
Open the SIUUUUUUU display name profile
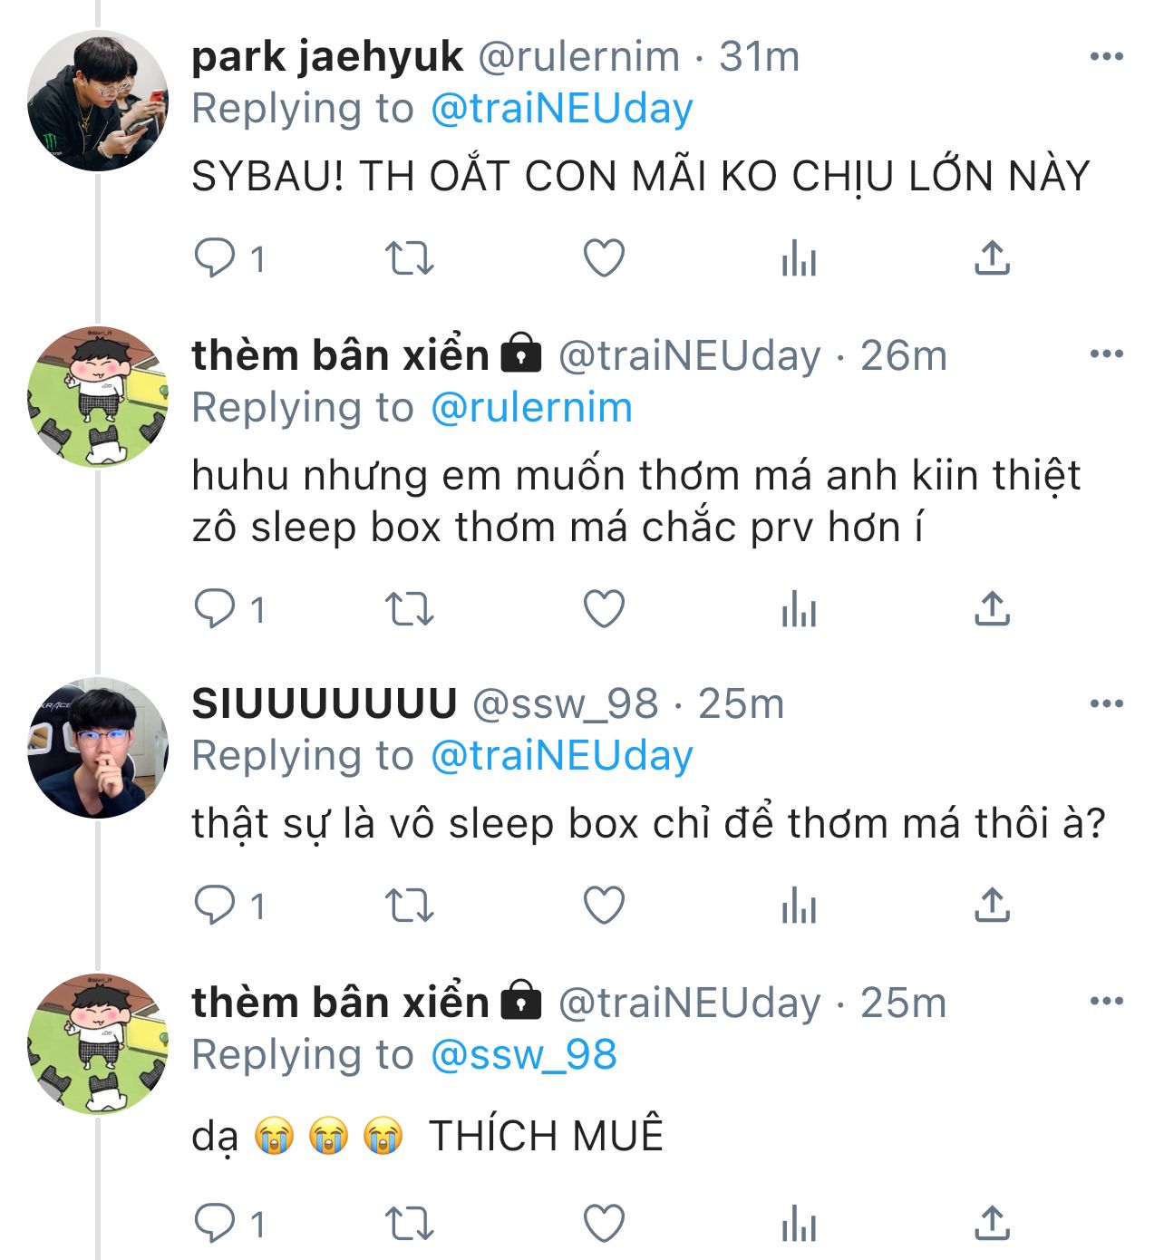(x=324, y=704)
